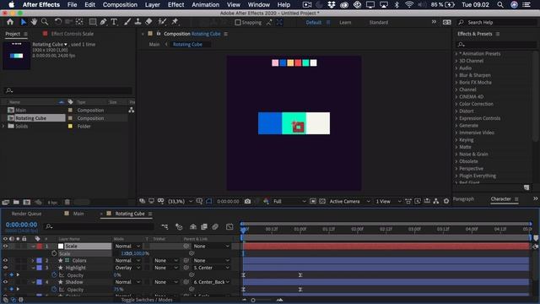Viewport: 540px width, 304px height.
Task: Open the Layer menu
Action: pos(152,5)
